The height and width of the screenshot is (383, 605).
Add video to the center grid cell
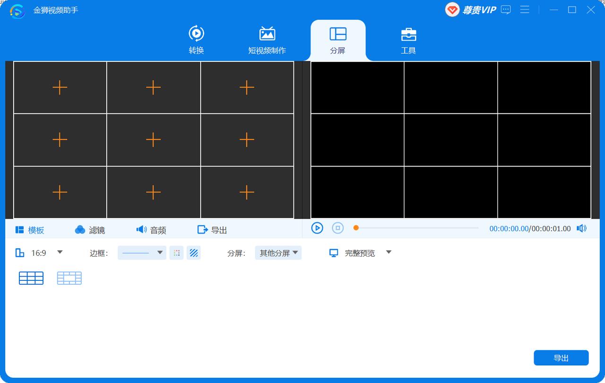point(153,140)
